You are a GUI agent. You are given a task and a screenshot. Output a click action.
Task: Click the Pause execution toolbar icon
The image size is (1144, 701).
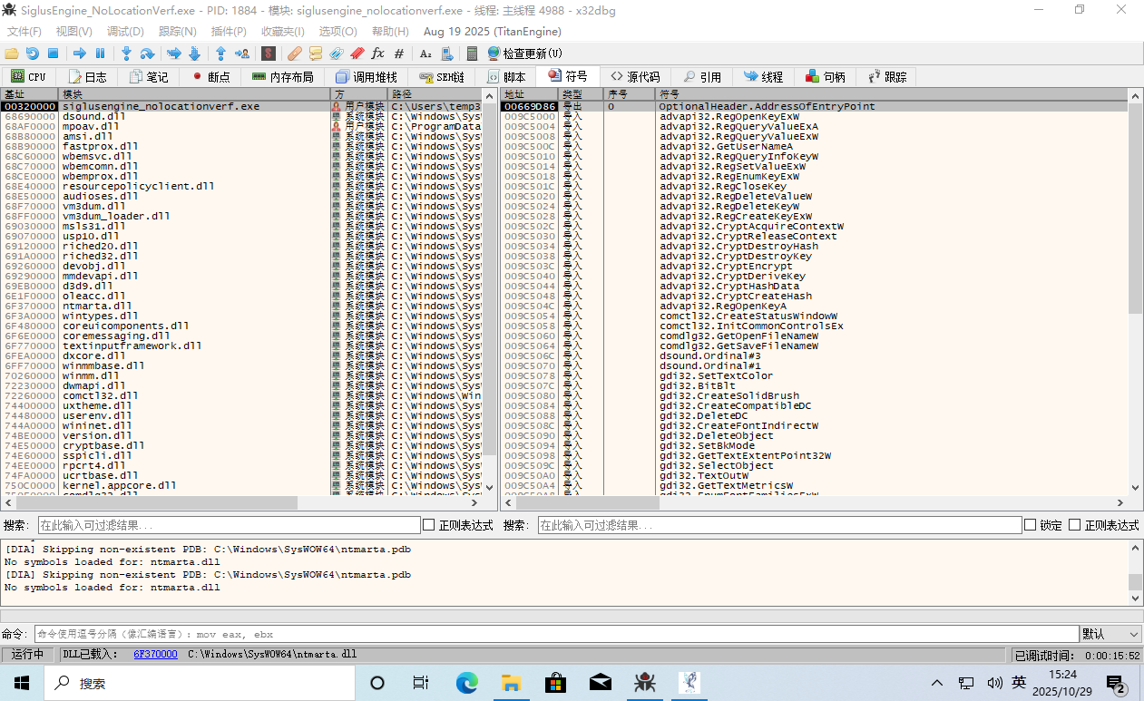(101, 54)
